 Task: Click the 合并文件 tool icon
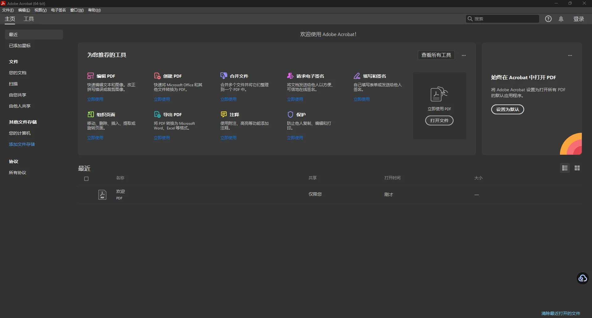(224, 76)
